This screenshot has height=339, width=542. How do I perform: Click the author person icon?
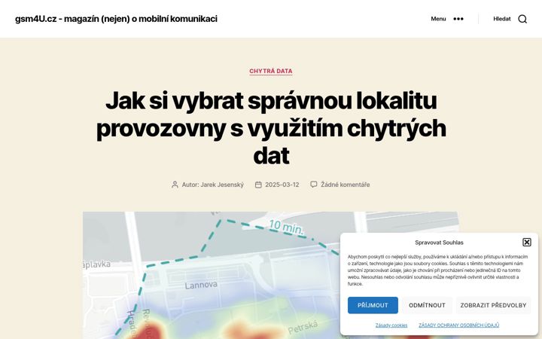click(175, 185)
